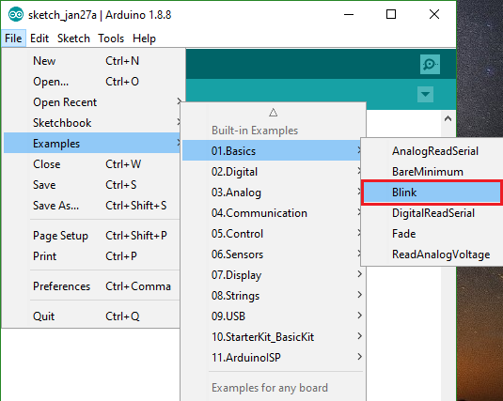Open Page Setup from File menu
This screenshot has height=401, width=503.
(x=92, y=236)
